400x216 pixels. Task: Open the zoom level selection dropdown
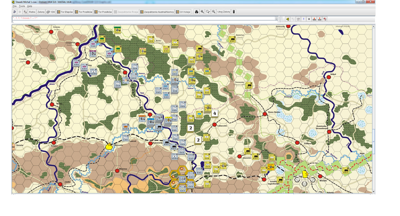(208, 12)
